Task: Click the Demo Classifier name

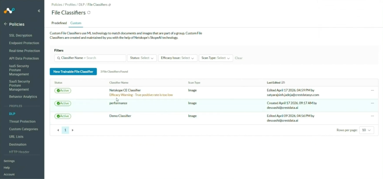Action: 120,116
